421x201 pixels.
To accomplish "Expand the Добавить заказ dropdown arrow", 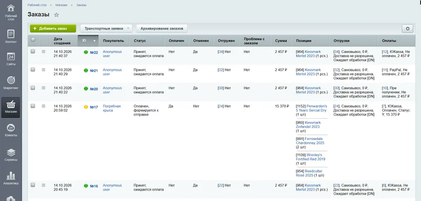I will (73, 28).
